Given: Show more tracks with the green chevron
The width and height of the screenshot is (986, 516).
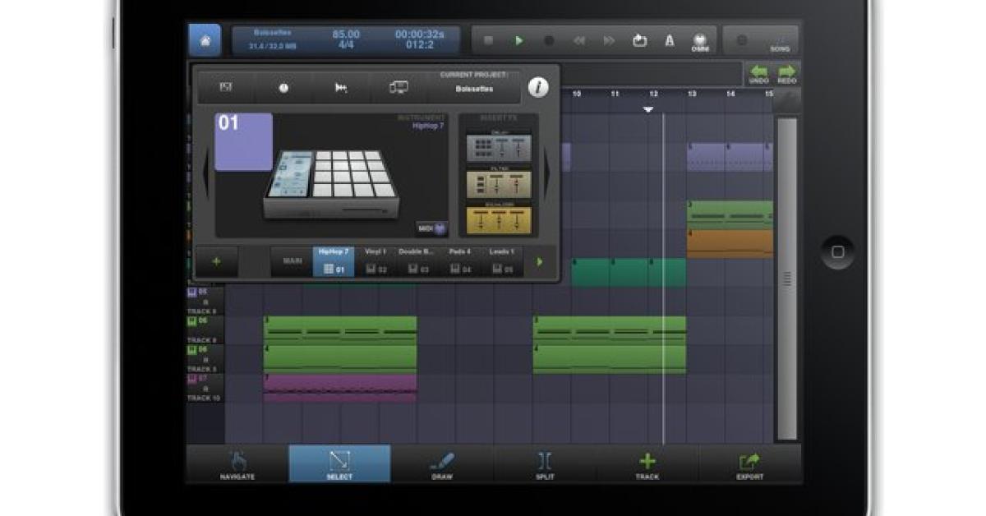Looking at the screenshot, I should pyautogui.click(x=540, y=262).
